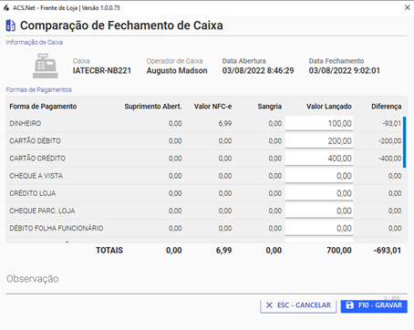
Task: Select the Valor Lançado field for CRÉDITO LOJA
Action: click(319, 193)
